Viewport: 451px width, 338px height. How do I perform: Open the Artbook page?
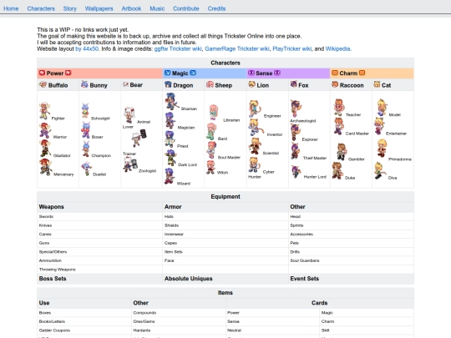tap(131, 8)
